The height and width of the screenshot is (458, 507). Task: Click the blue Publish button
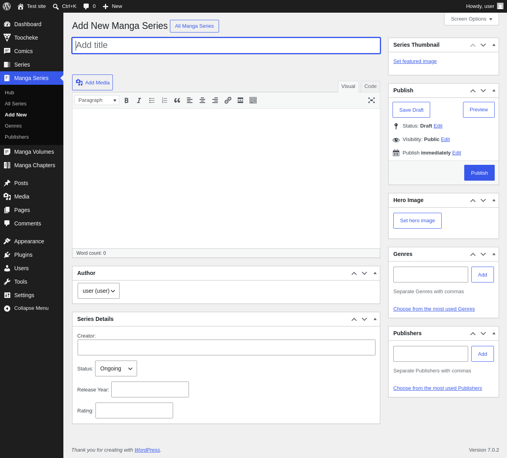click(479, 173)
